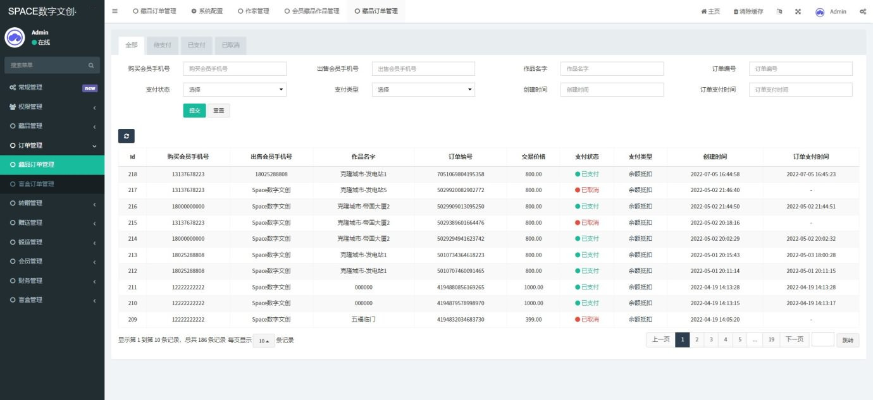Select the 已取消 filter tab
The image size is (873, 400).
pos(231,45)
